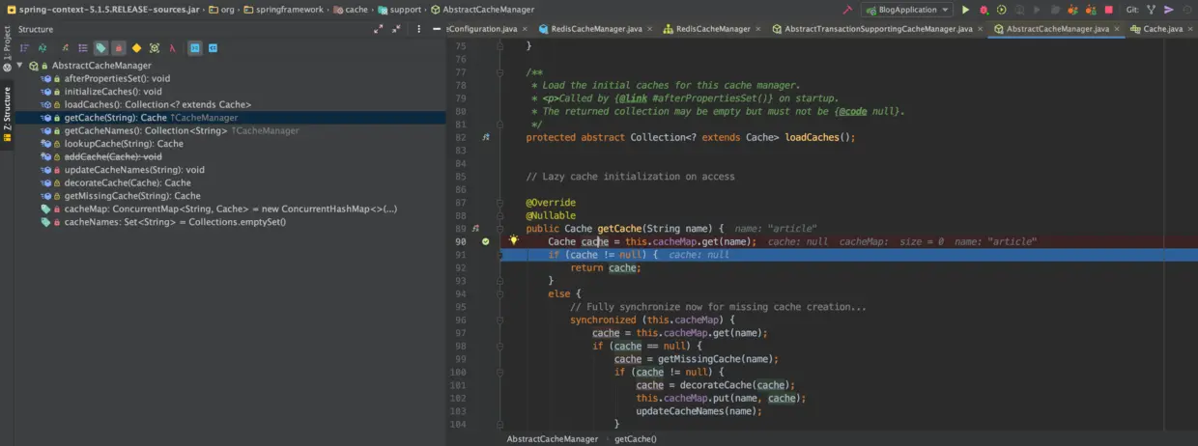Collapse all nodes in Structure panel
The height and width of the screenshot is (446, 1198).
click(x=396, y=29)
